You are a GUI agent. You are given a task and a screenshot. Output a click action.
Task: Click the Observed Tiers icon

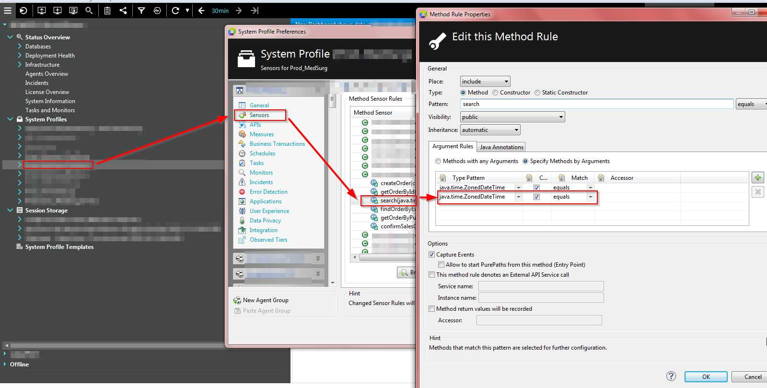pyautogui.click(x=242, y=240)
